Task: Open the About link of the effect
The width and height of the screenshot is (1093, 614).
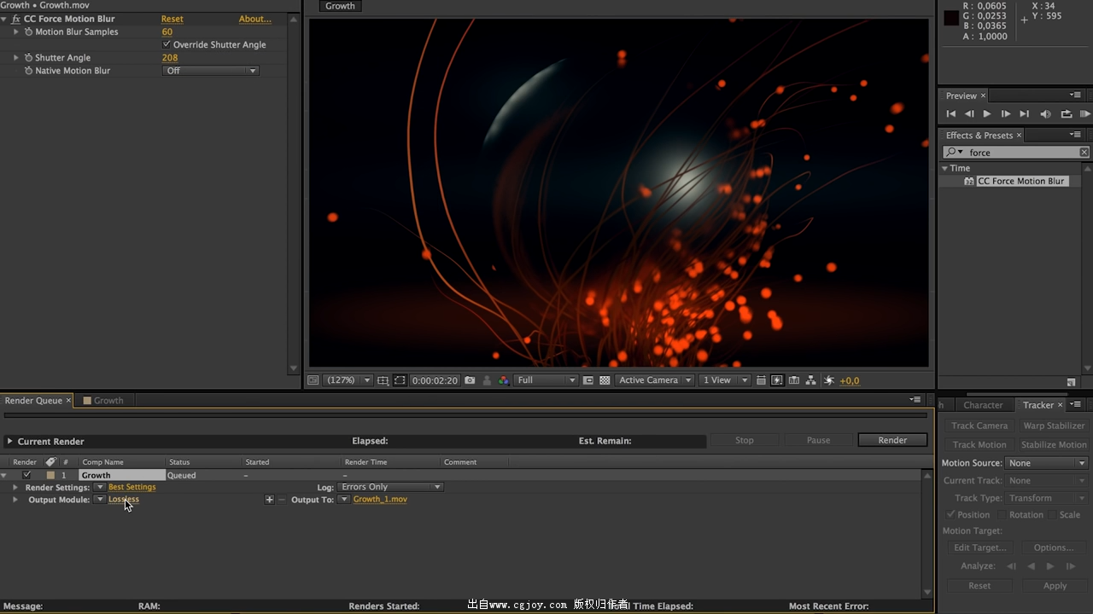Action: [255, 19]
